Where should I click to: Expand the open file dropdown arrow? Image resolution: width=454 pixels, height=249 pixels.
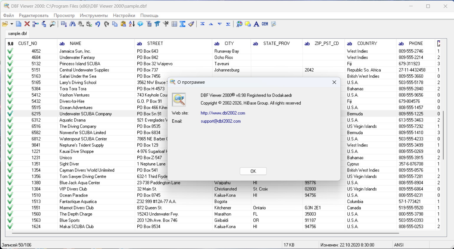11,24
